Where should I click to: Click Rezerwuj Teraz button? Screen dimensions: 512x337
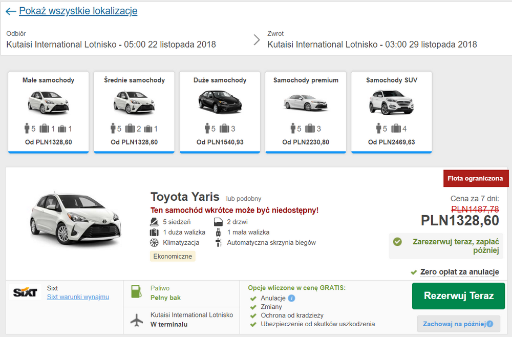[x=458, y=296]
